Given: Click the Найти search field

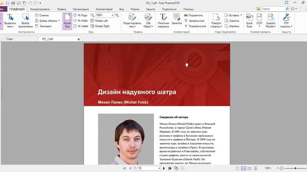Looking at the screenshot, I should tap(273, 9).
